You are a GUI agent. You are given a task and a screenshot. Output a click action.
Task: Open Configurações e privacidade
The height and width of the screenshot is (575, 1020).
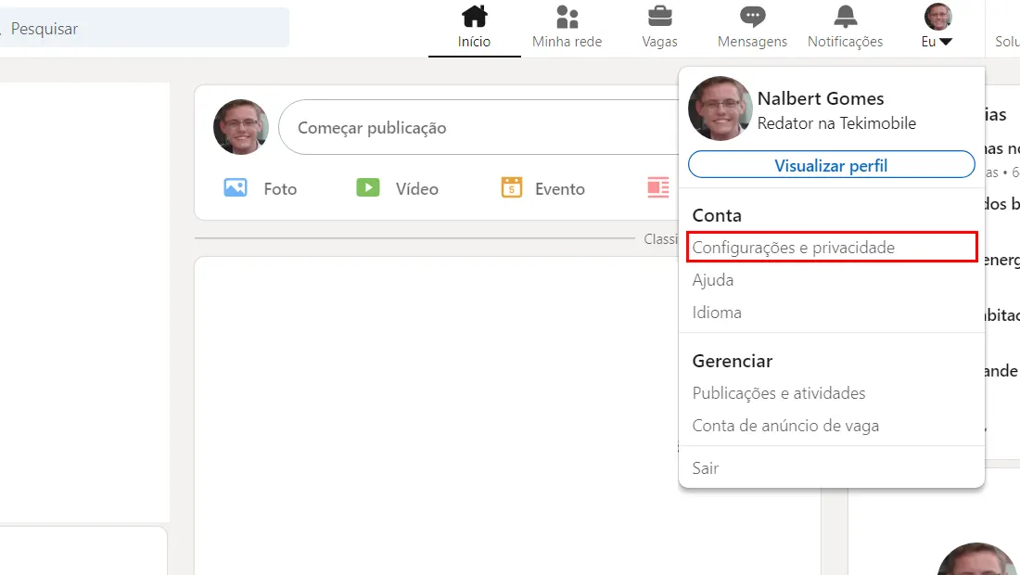point(832,248)
